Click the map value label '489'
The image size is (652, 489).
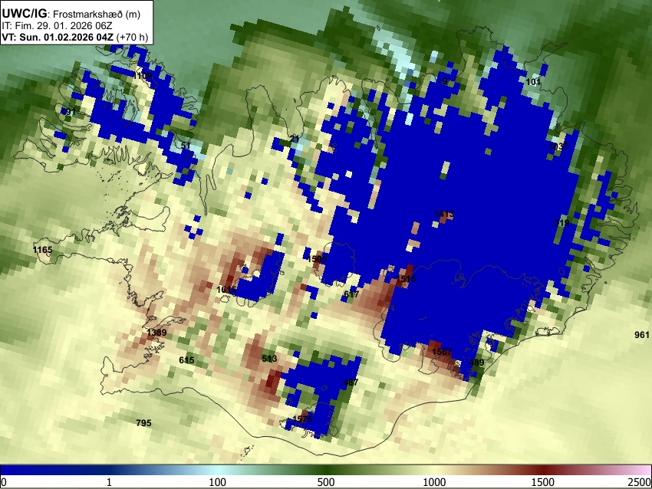coord(476,363)
